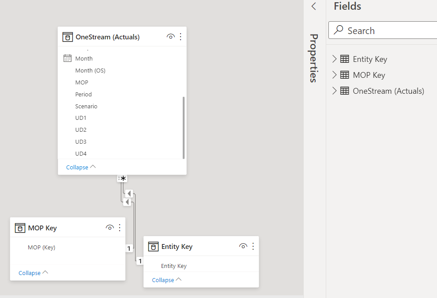437x298 pixels.
Task: Select the Scenario field
Action: [86, 106]
